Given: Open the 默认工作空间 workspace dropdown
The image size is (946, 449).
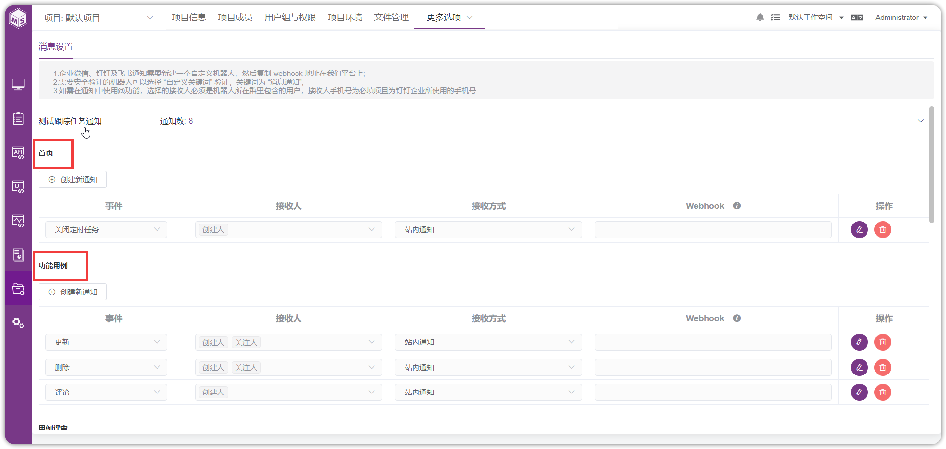Looking at the screenshot, I should 816,18.
